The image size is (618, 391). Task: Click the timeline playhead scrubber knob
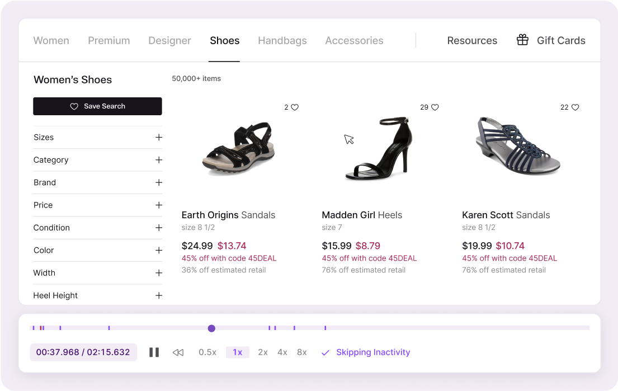pyautogui.click(x=211, y=328)
